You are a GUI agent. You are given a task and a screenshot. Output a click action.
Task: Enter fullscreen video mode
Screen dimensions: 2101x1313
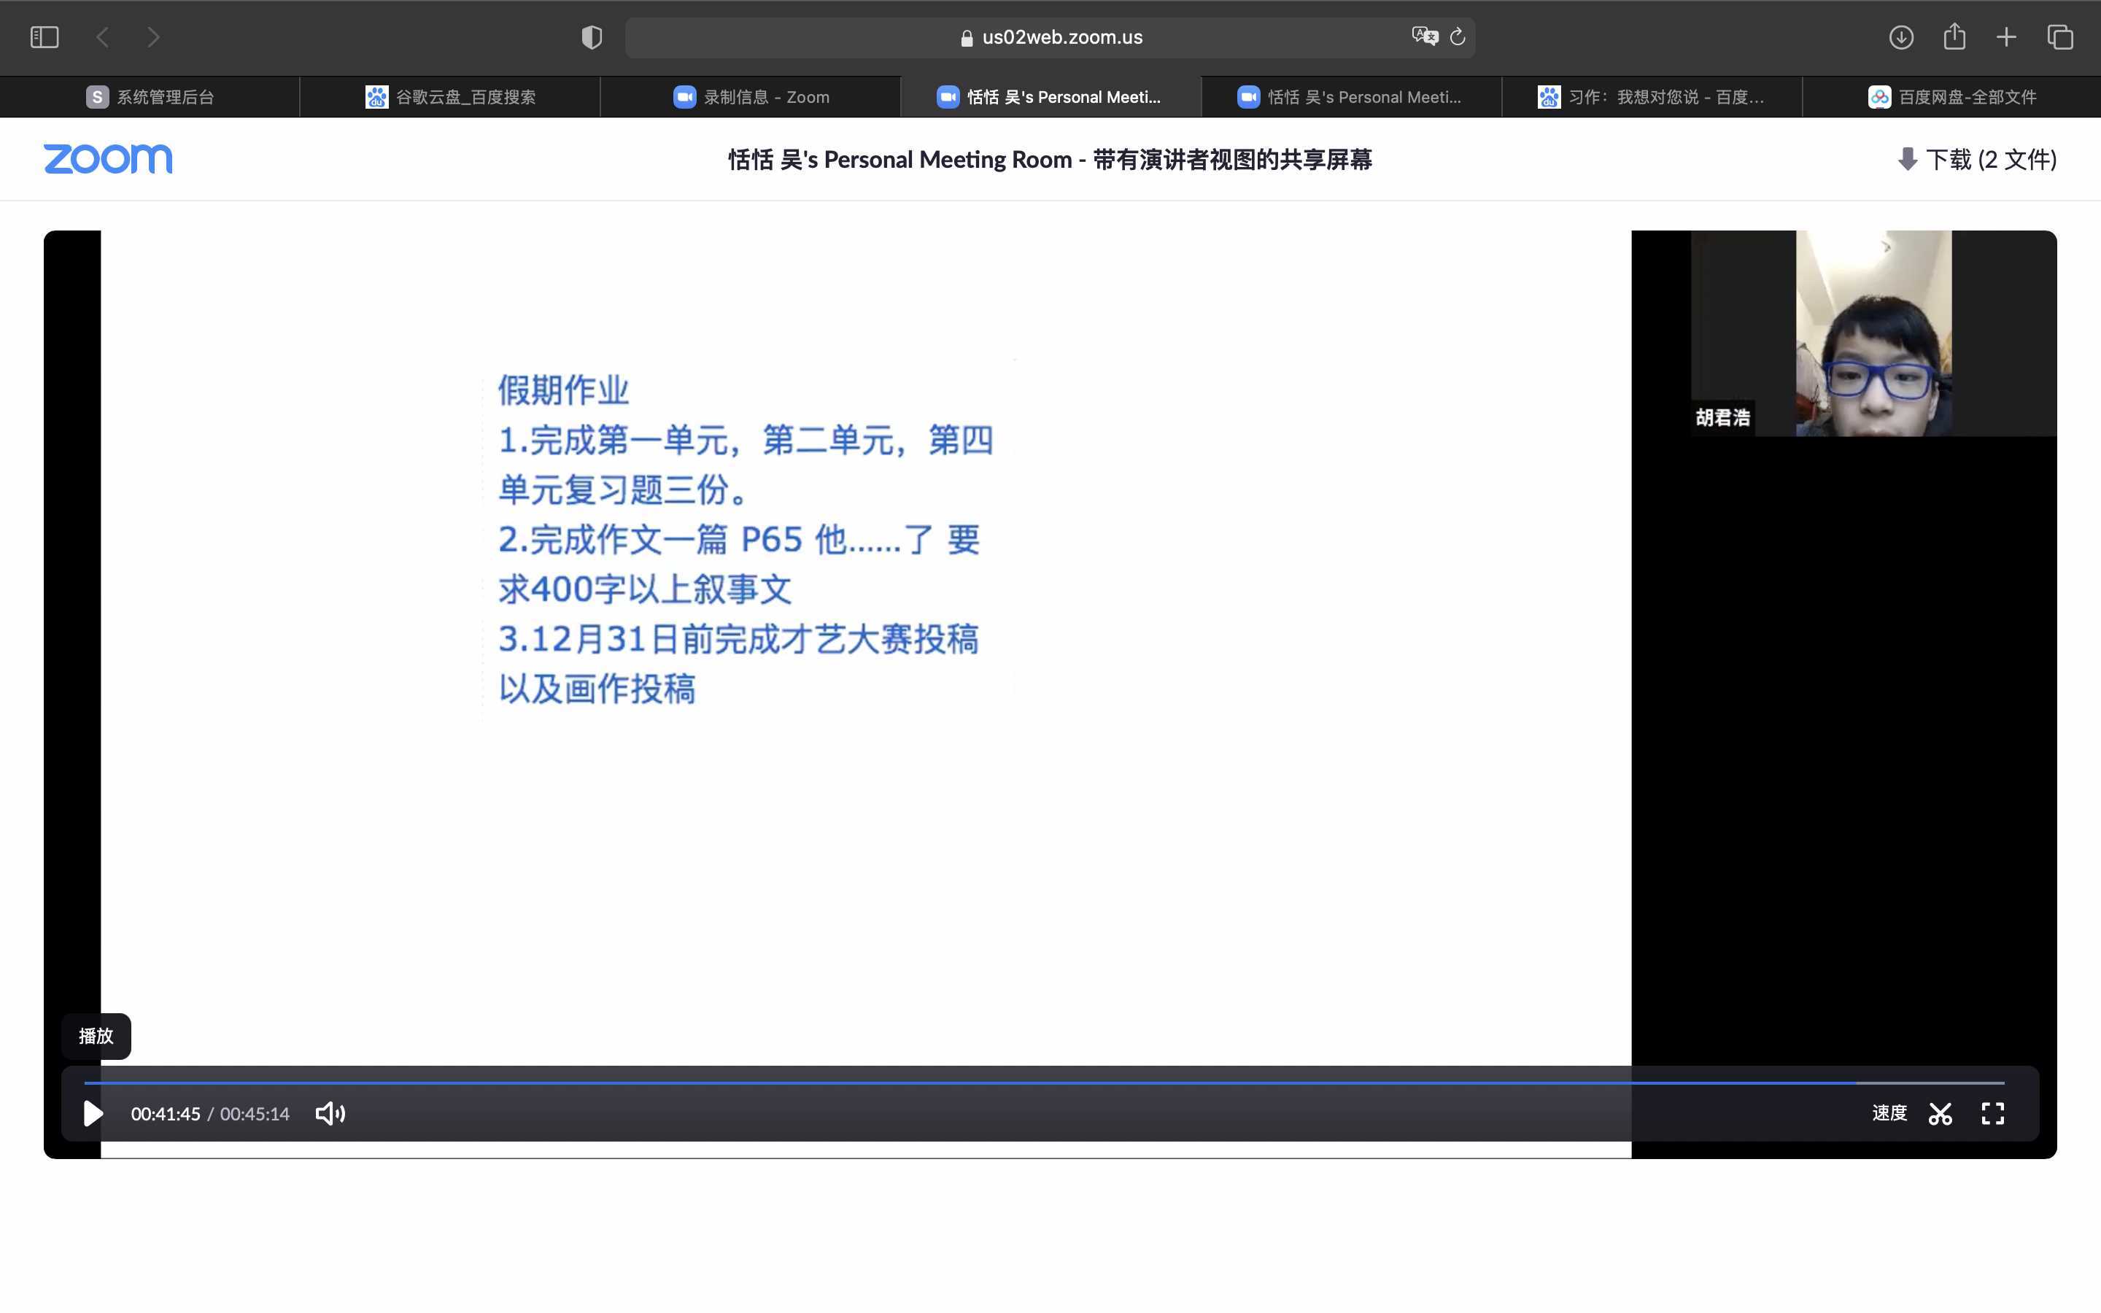(x=1992, y=1113)
